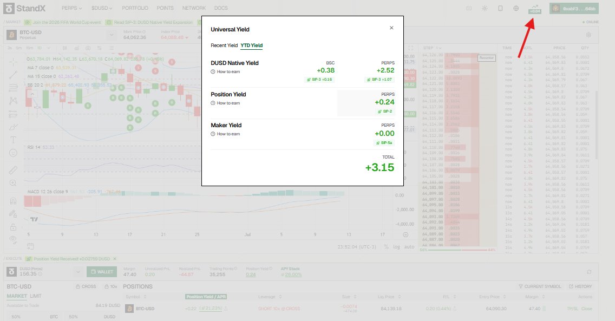Open the CROSS margin mode selector
This screenshot has height=321, width=615.
tap(86, 286)
